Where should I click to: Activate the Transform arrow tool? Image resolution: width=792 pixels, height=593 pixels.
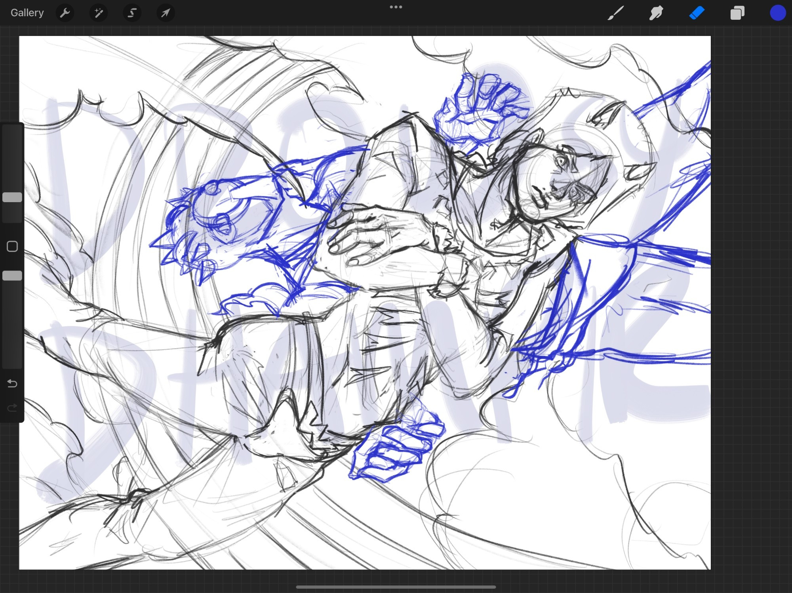coord(166,13)
